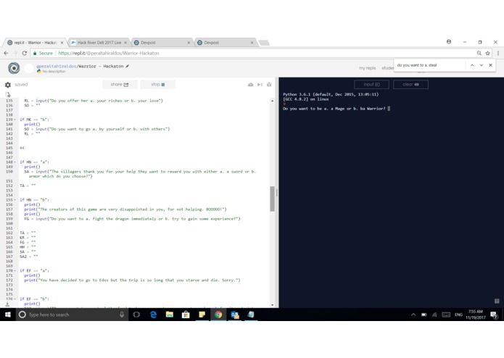Open File Explorer from taskbar
Image resolution: width=504 pixels, height=358 pixels.
pos(170,315)
